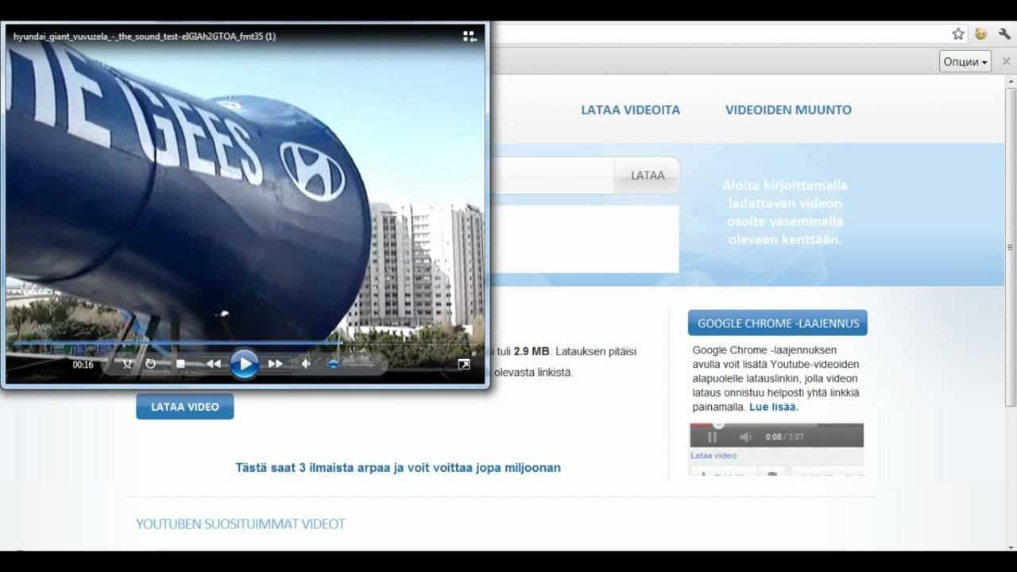
Task: Click the blue LATAA VIDEO button
Action: [185, 407]
